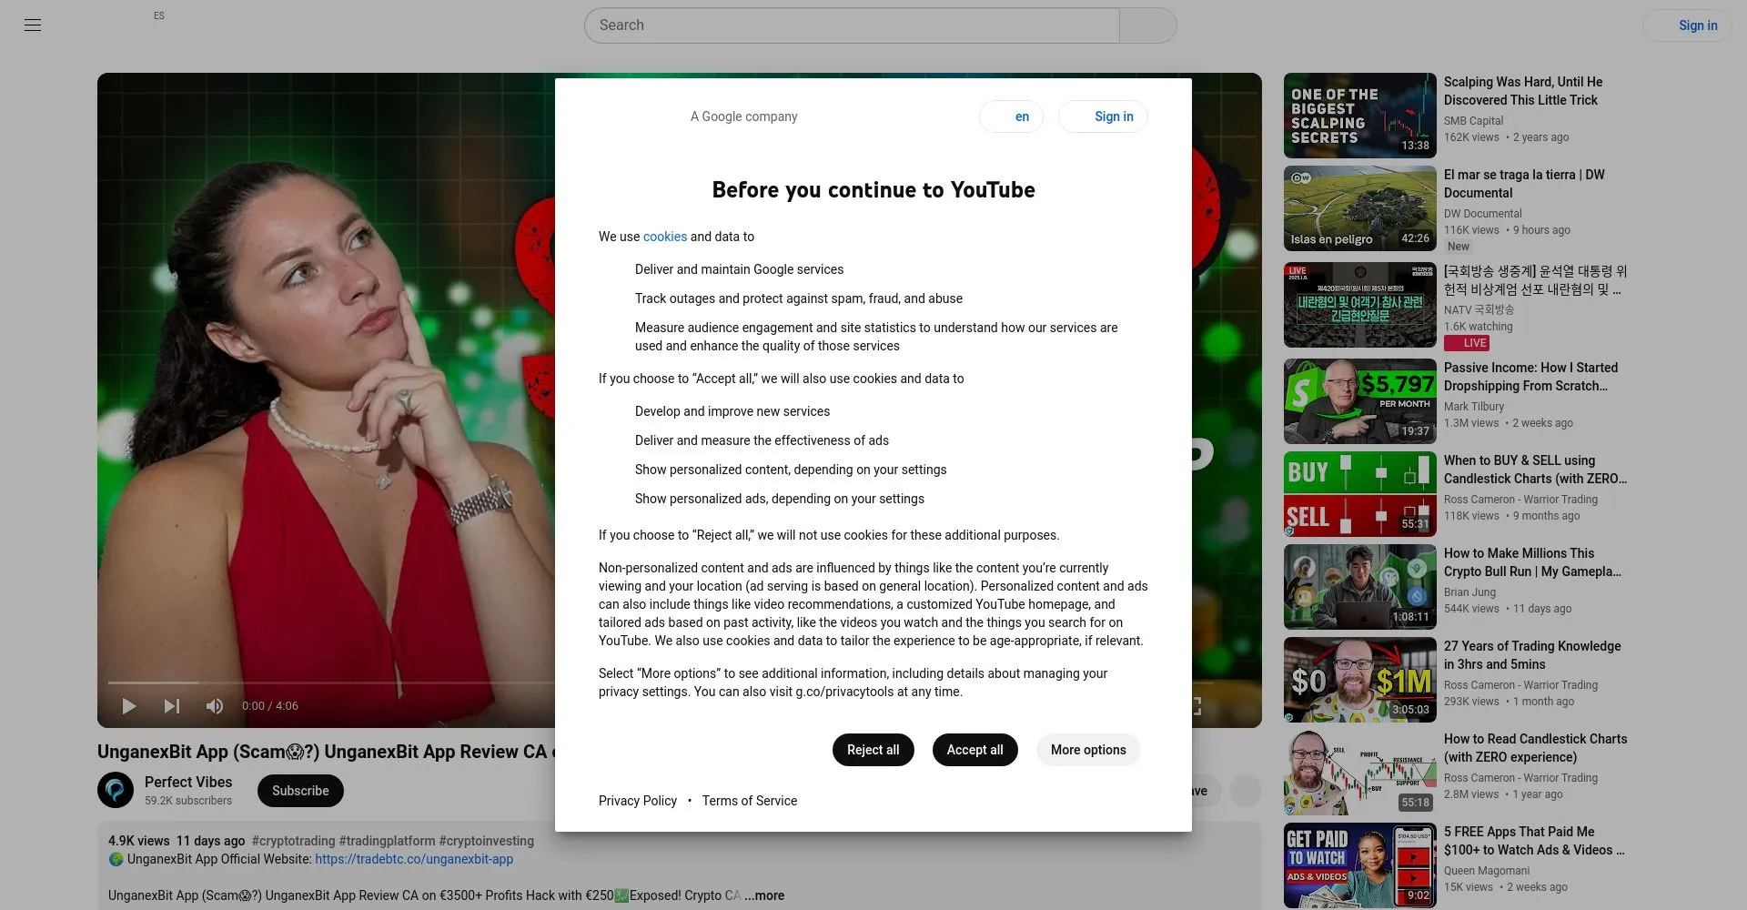Open 'One of the Biggest Scalping Secrets' thumbnail
Screen dimensions: 1747x910
[x=1360, y=116]
